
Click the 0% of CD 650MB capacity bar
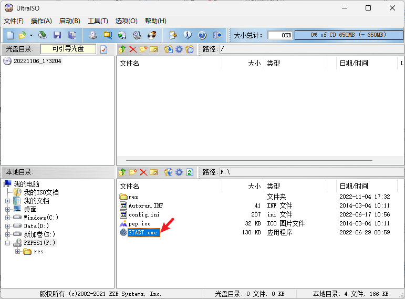(349, 35)
